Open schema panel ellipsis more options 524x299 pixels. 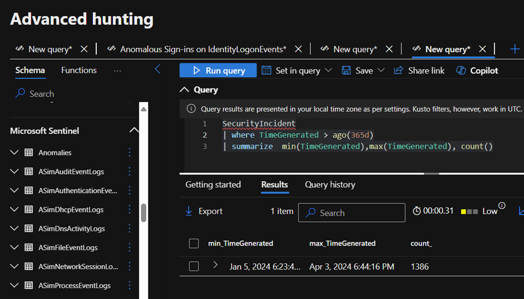[x=117, y=70]
